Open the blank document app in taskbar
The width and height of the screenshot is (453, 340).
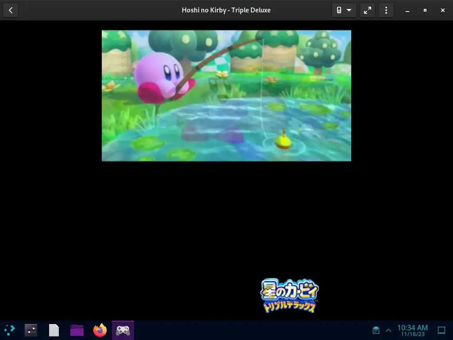point(54,330)
